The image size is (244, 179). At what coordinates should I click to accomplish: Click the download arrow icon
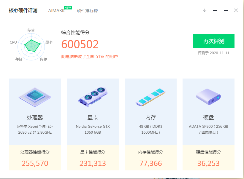pyautogui.click(x=205, y=10)
